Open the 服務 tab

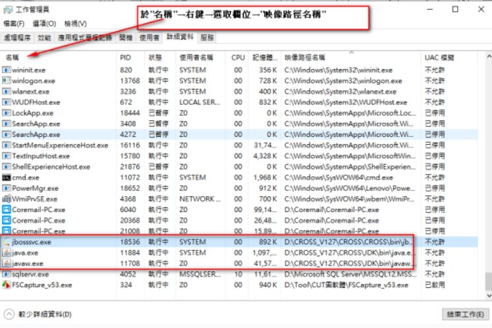point(207,38)
